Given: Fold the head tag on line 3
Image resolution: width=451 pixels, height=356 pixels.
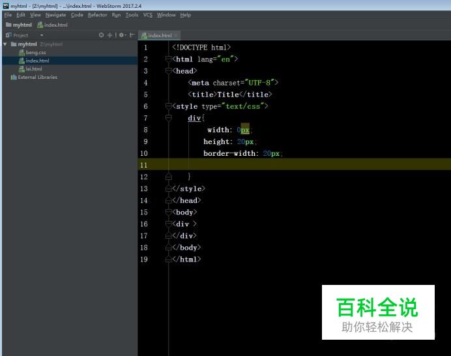Looking at the screenshot, I should click(169, 71).
